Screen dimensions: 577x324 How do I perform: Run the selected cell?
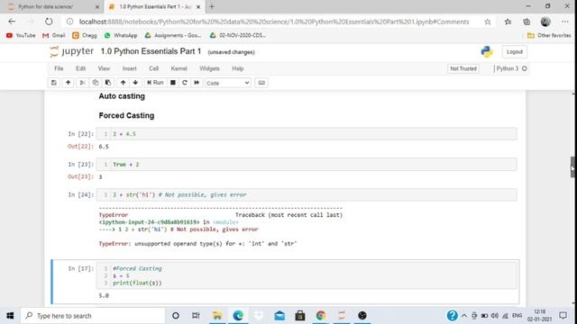coord(155,83)
